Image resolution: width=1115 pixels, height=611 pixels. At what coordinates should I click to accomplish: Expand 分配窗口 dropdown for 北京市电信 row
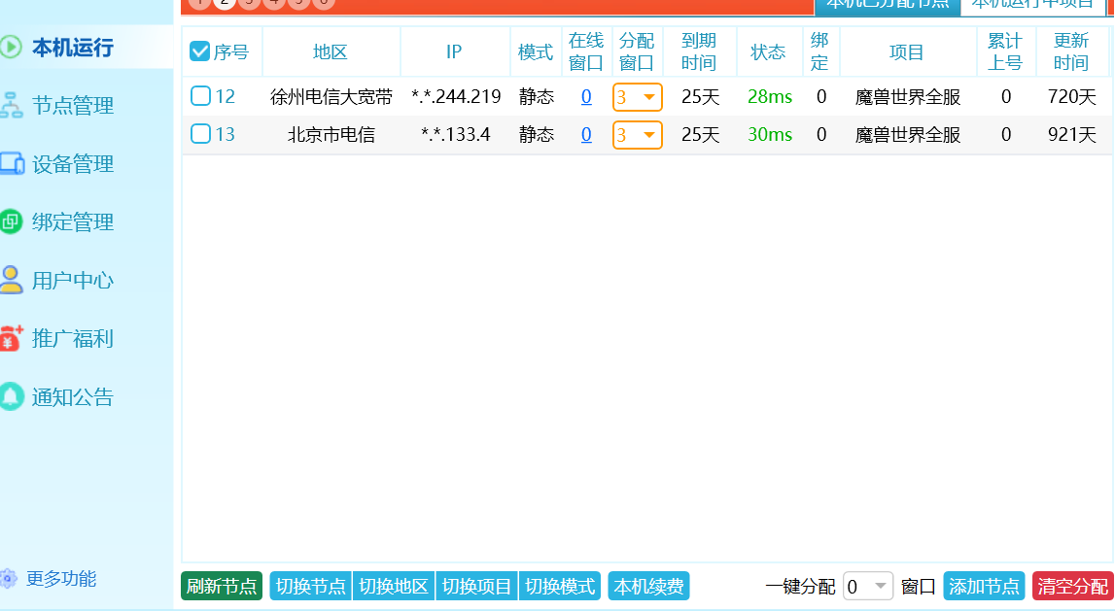(638, 135)
